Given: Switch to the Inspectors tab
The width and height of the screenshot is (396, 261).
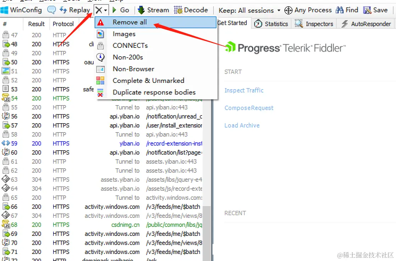Looking at the screenshot, I should (314, 24).
